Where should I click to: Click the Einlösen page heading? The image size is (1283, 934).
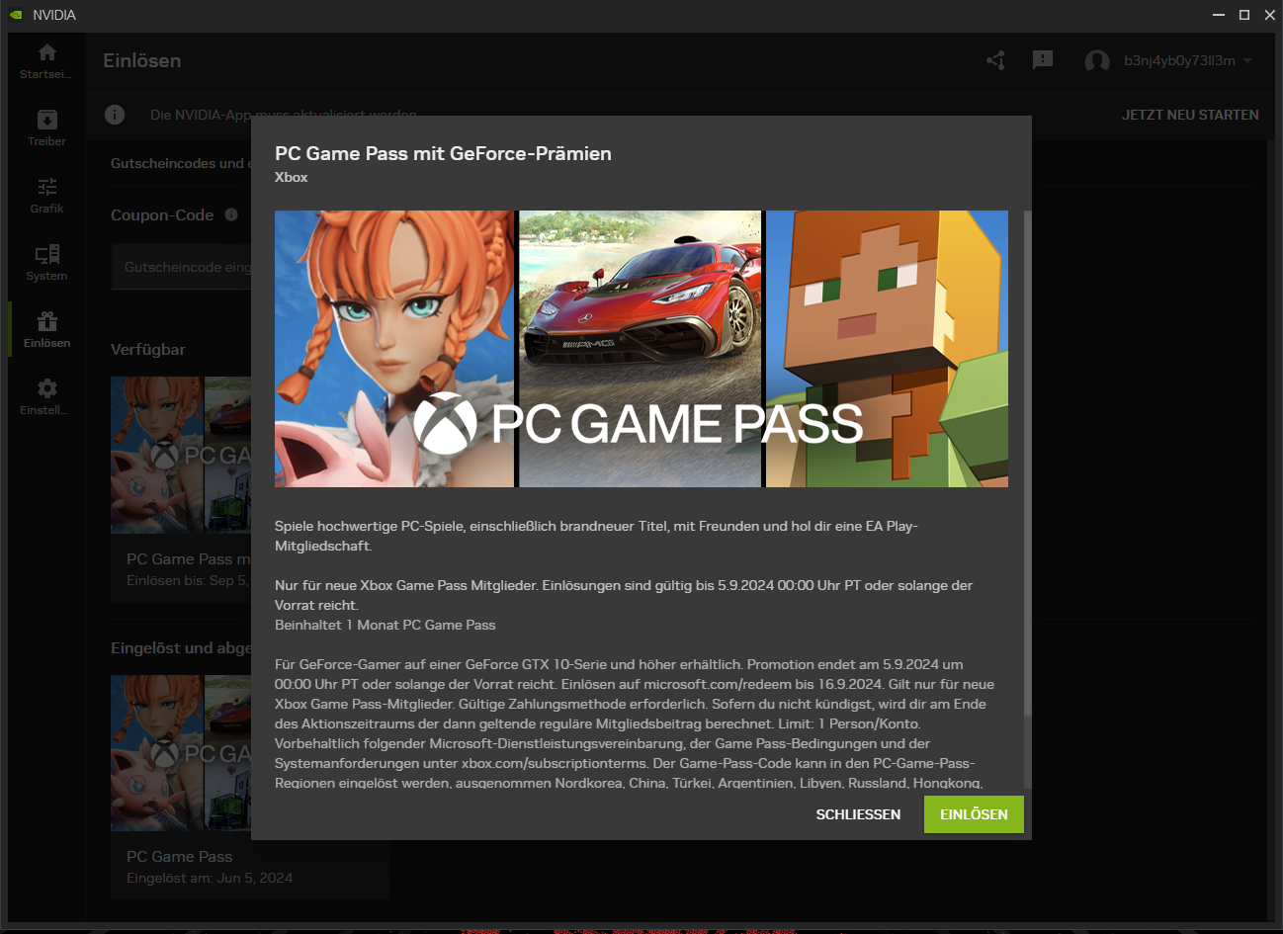[x=142, y=60]
